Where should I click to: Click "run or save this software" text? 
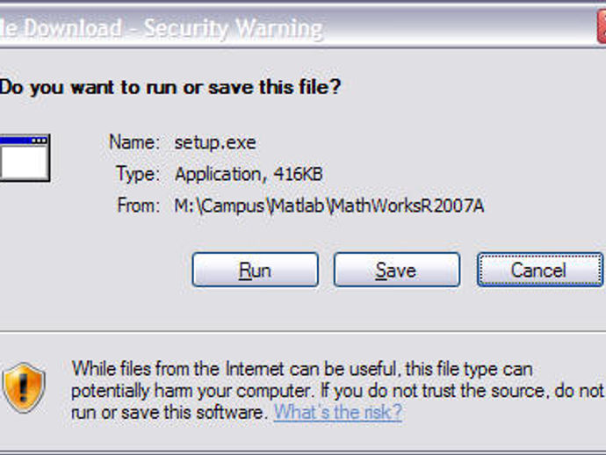(170, 412)
